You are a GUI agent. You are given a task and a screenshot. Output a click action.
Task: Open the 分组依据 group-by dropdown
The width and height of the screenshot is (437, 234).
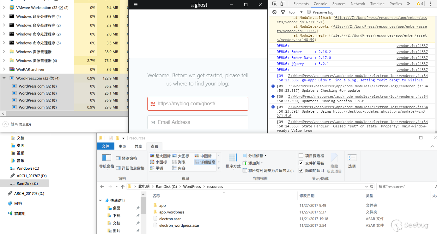(x=255, y=156)
